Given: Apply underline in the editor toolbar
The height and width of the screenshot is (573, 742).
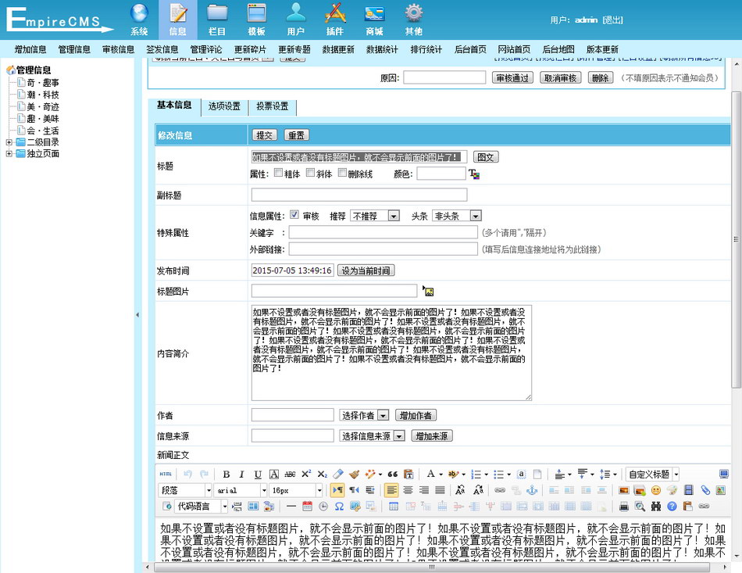Looking at the screenshot, I should click(258, 474).
